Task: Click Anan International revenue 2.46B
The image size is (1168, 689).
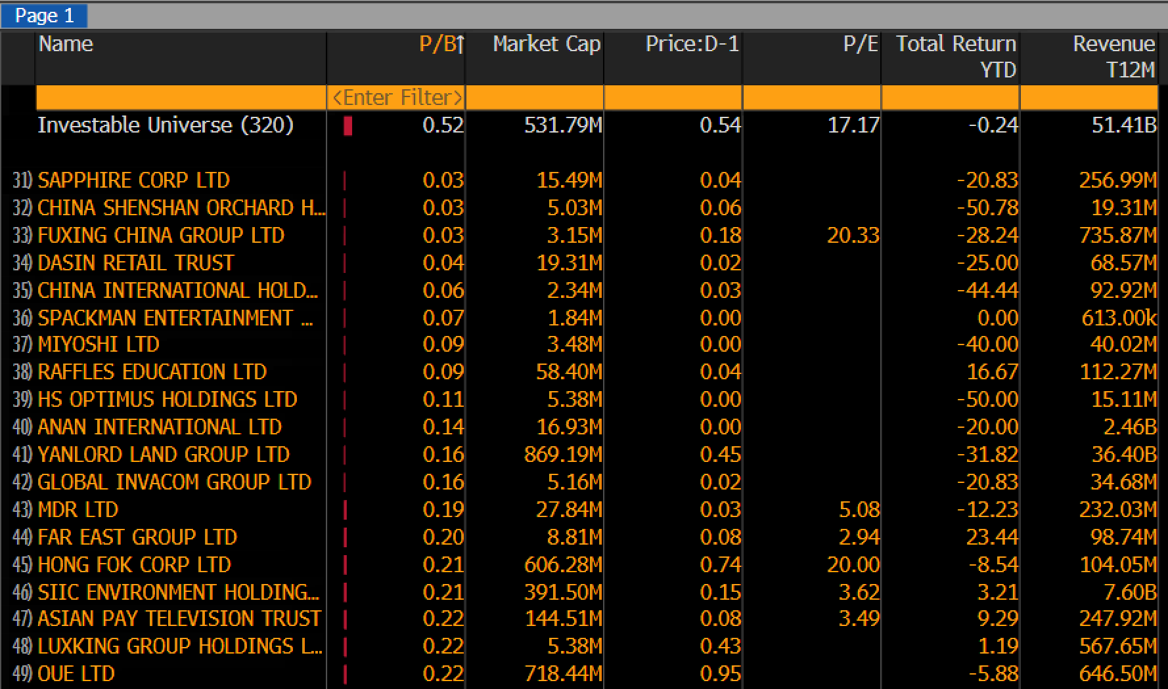Action: pyautogui.click(x=1129, y=427)
